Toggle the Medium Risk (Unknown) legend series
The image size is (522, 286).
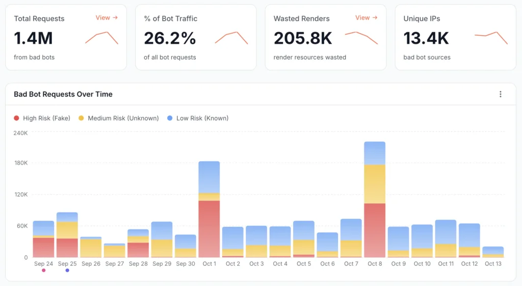(x=118, y=118)
